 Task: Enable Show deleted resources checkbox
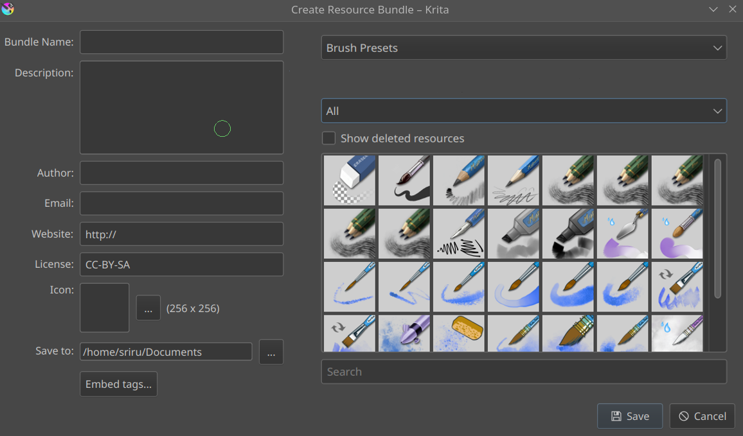[x=328, y=139]
